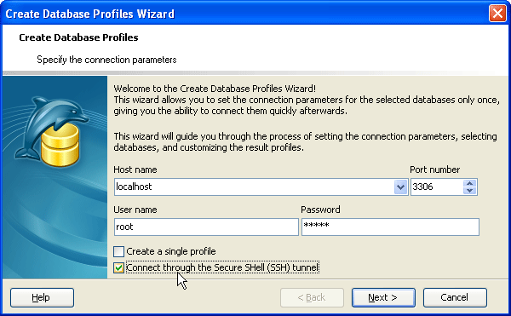Click the MySQL dolphin database logo
Viewport: 511px width, 316px height.
pos(51,131)
